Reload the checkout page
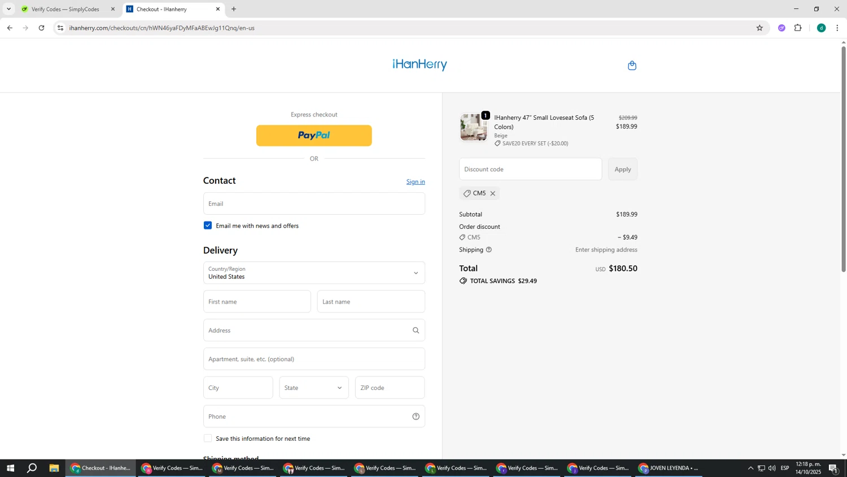The image size is (847, 477). 42,28
